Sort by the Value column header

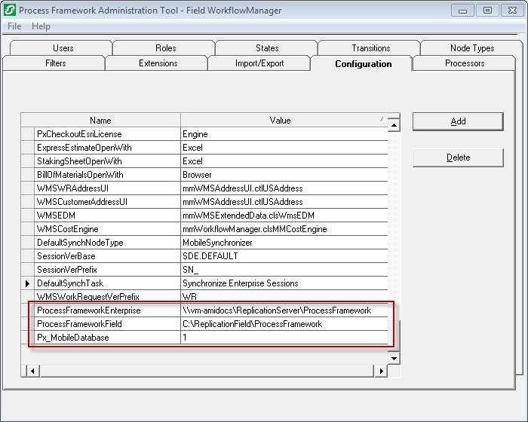pos(280,120)
